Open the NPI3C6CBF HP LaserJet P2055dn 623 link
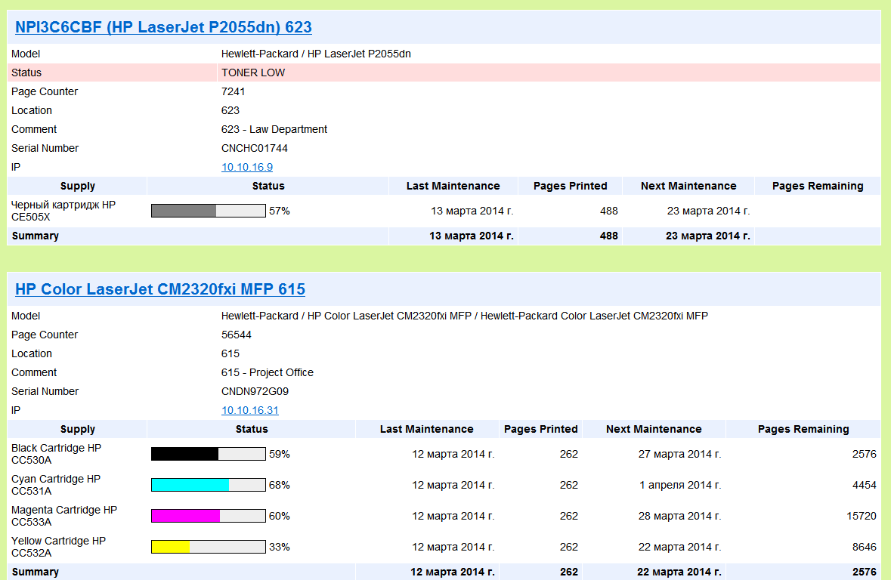The width and height of the screenshot is (891, 580). click(x=163, y=27)
